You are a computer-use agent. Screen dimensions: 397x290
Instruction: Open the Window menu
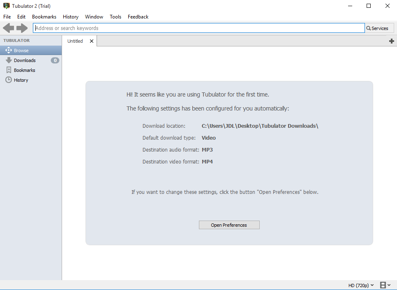pyautogui.click(x=94, y=17)
